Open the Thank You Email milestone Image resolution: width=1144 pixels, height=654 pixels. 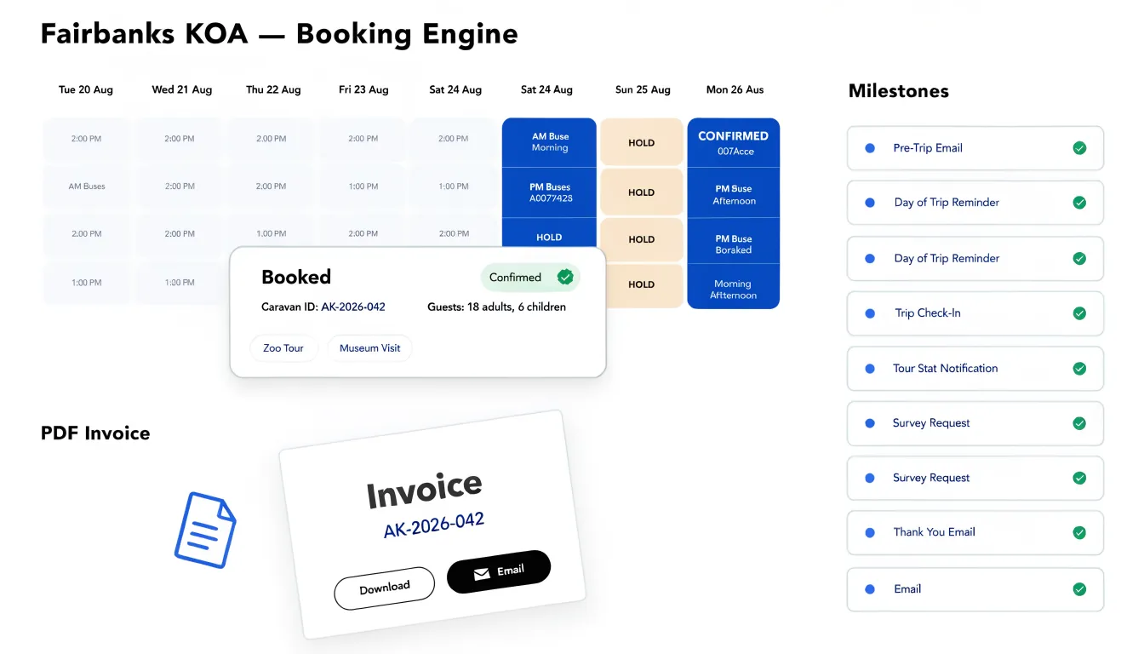[x=975, y=533]
